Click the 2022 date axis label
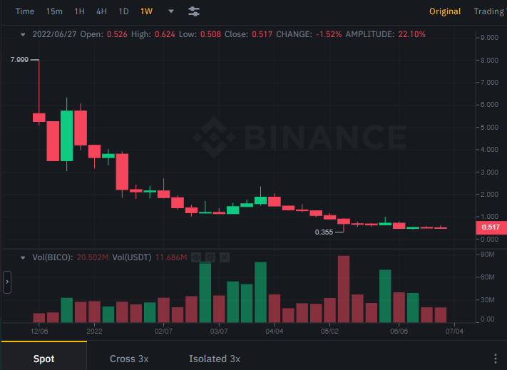 94,332
